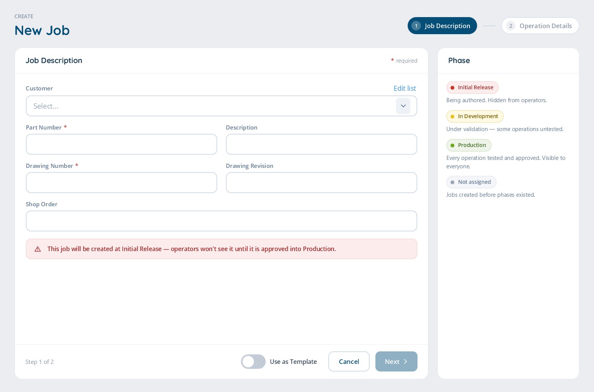Click the 'required' legend text
The width and height of the screenshot is (594, 392).
tap(407, 61)
